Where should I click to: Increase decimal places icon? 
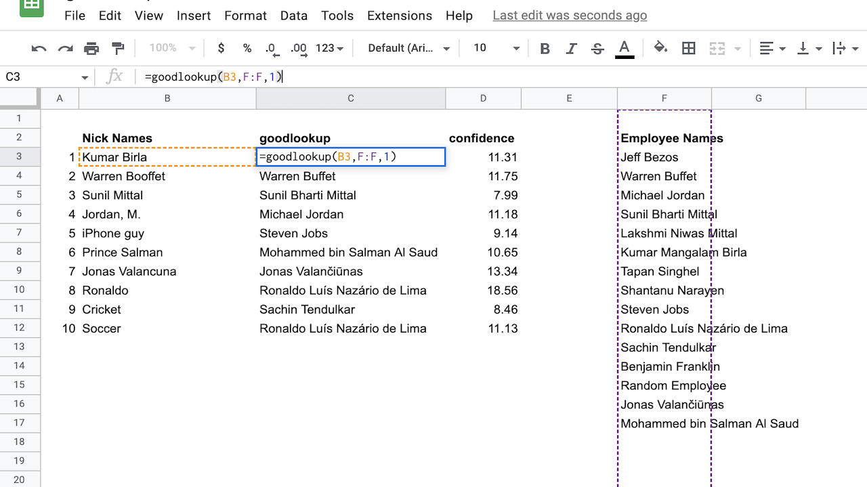click(299, 49)
